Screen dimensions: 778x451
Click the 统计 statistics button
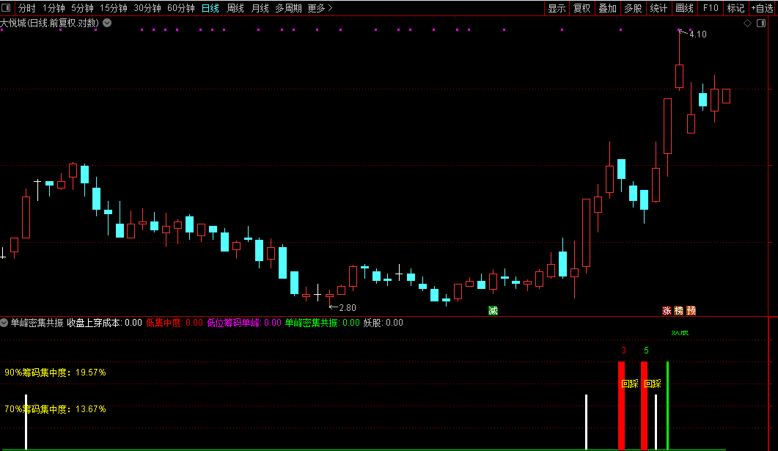pyautogui.click(x=659, y=9)
